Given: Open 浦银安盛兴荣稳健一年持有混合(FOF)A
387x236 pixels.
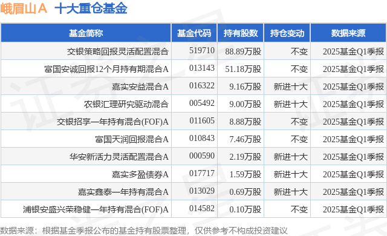Looking at the screenshot, I should pyautogui.click(x=96, y=209).
